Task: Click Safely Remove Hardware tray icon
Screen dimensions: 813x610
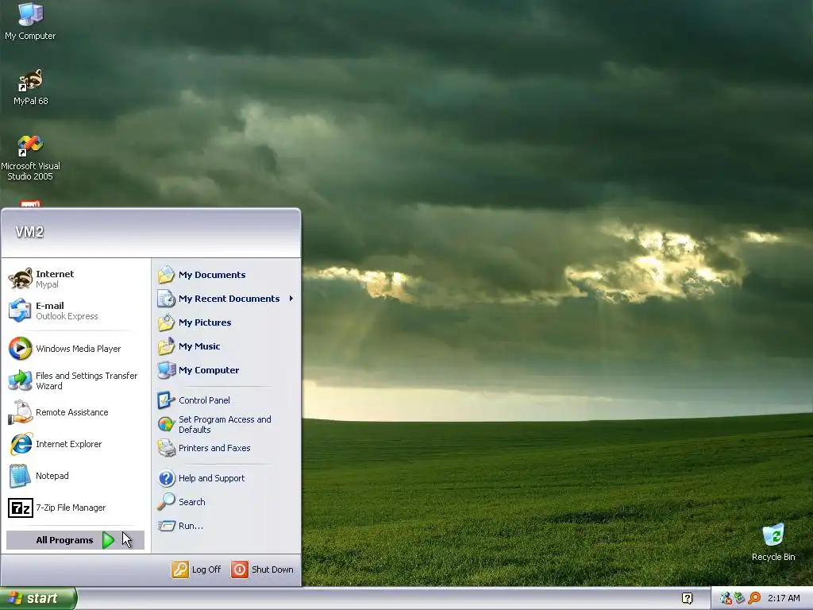Action: 739,599
